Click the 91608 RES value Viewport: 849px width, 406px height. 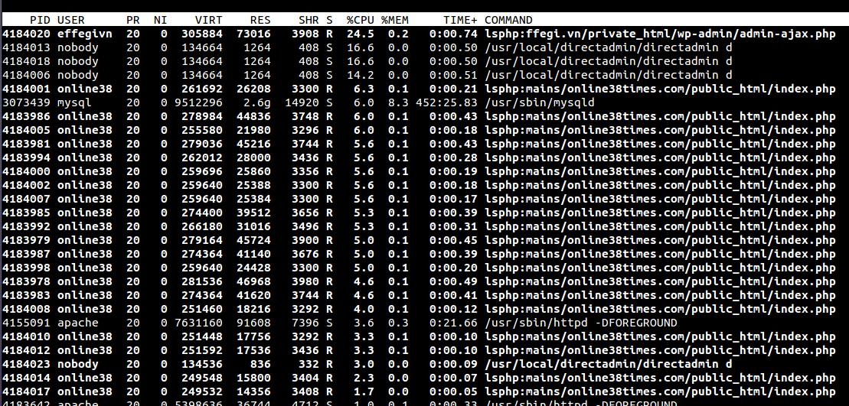(253, 323)
